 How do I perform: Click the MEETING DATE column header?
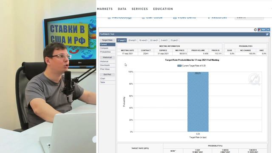coord(127,50)
